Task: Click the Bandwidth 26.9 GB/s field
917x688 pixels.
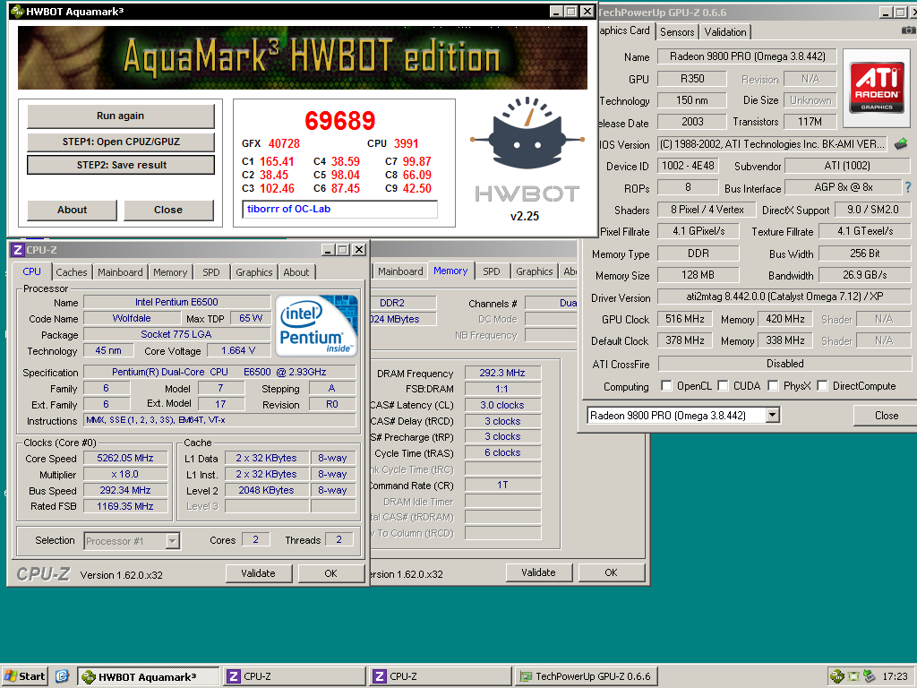Action: (864, 275)
